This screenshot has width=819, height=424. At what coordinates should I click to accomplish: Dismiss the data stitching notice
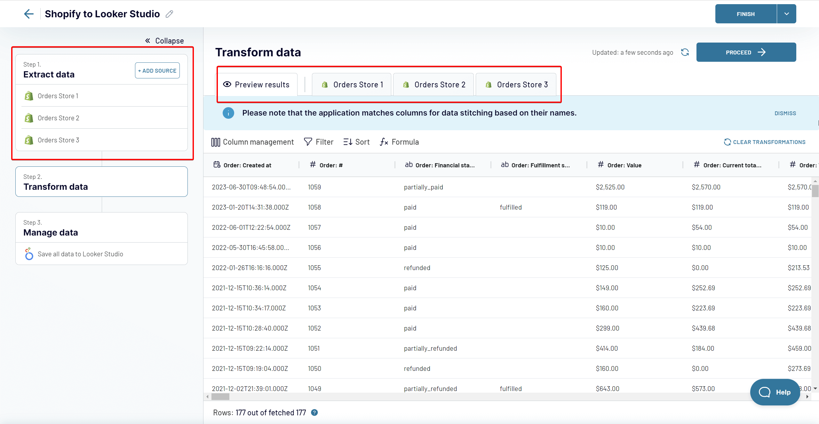(785, 113)
